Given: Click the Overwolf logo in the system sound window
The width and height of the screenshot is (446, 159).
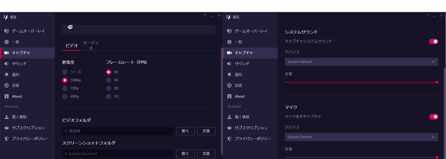Looking at the screenshot, I should coord(229,17).
